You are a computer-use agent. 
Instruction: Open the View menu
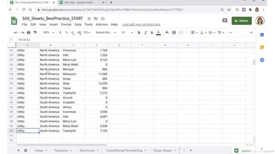coord(43,24)
